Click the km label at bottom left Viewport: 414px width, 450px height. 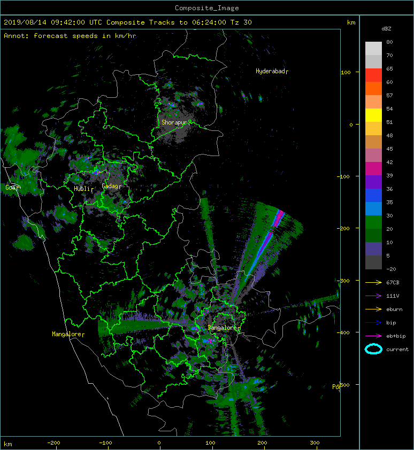point(8,444)
